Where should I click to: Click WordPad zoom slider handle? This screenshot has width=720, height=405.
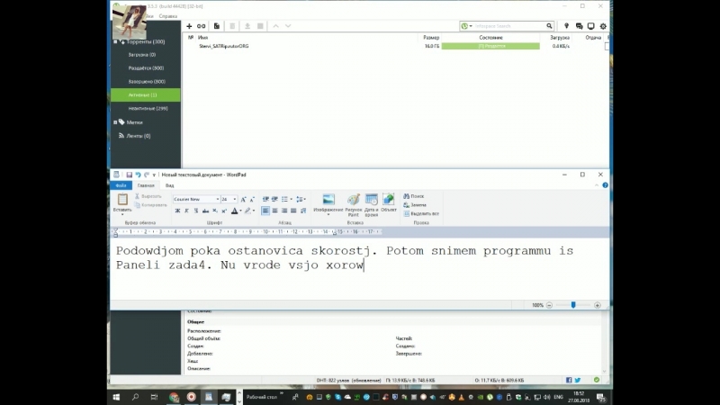572,305
